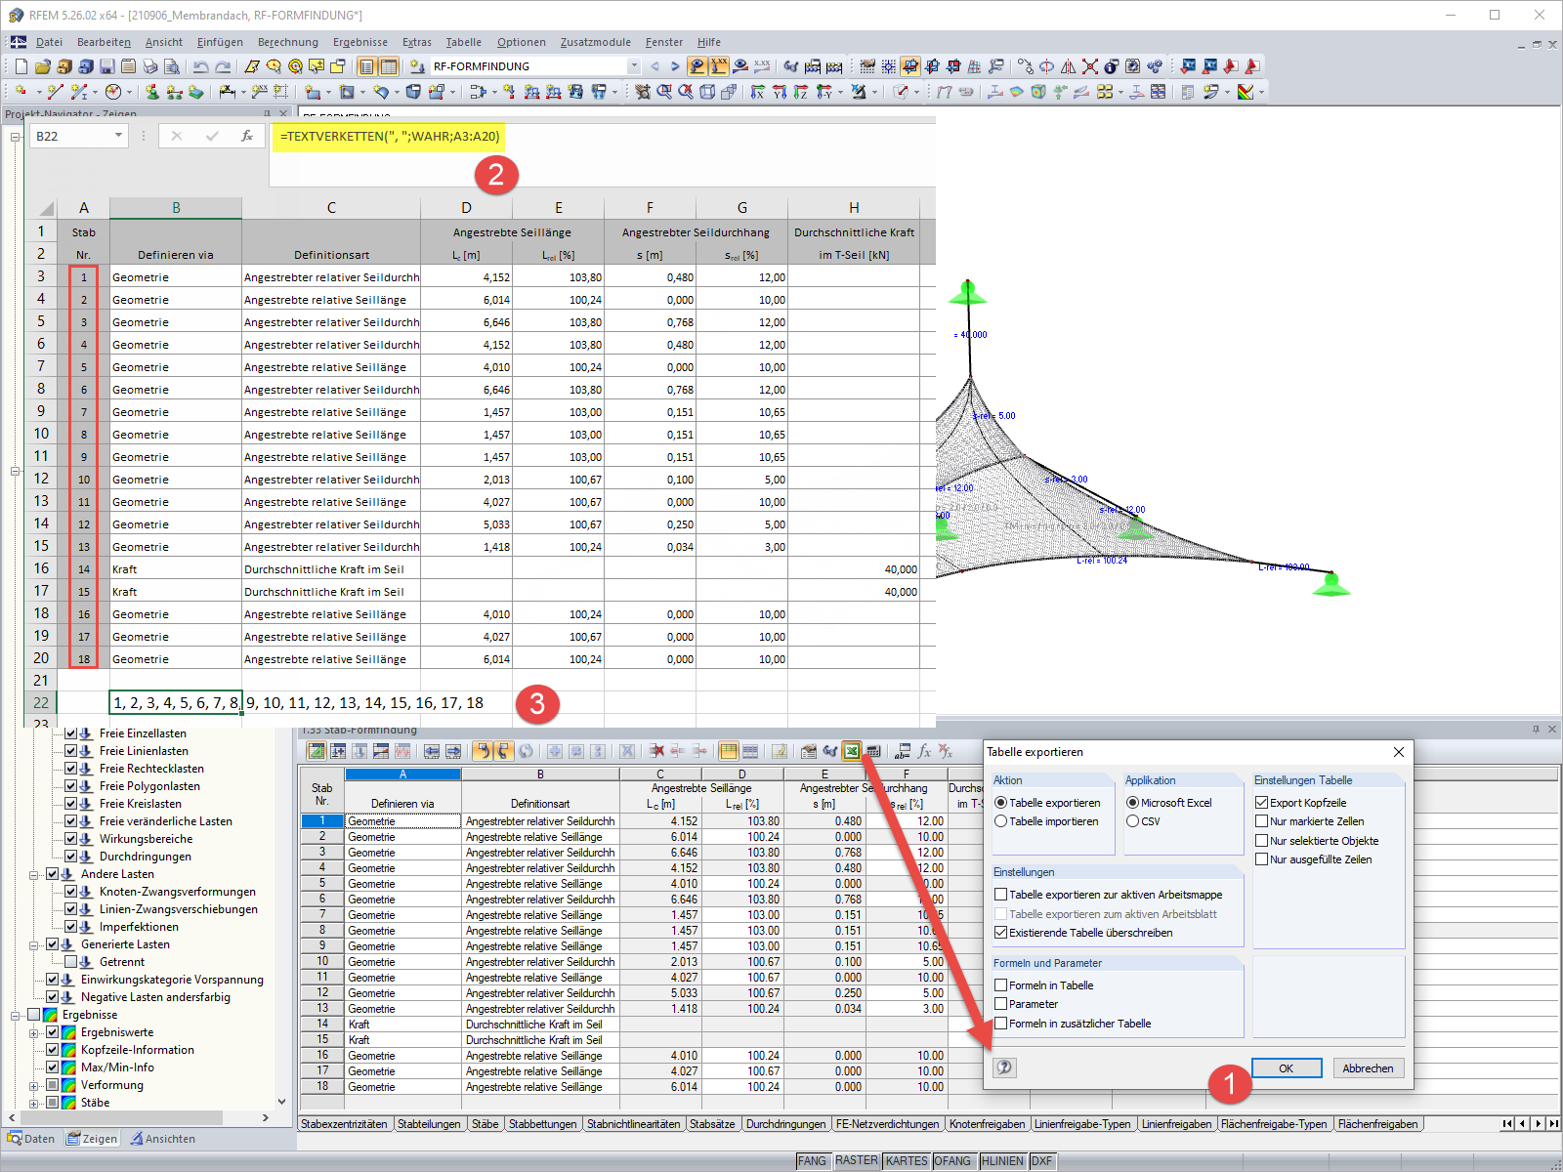
Task: Click the new line tool icon
Action: click(x=55, y=92)
